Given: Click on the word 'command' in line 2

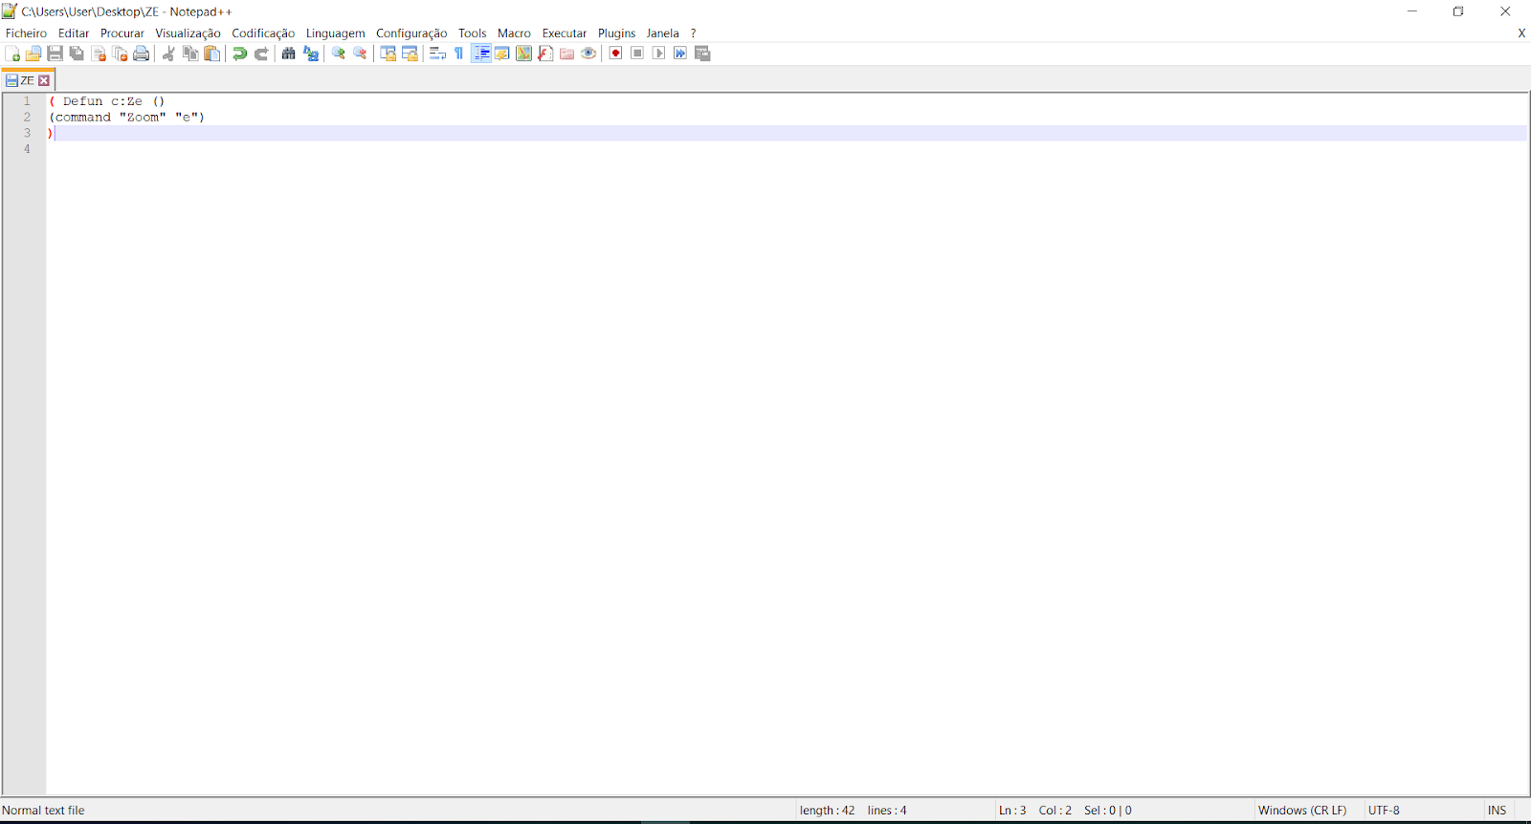Looking at the screenshot, I should point(83,118).
